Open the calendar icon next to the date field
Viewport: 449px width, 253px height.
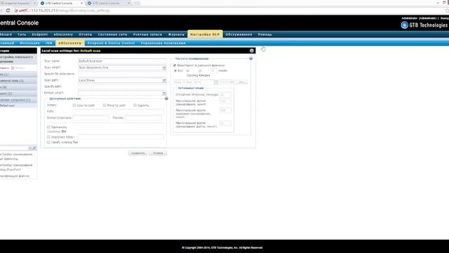[216, 82]
